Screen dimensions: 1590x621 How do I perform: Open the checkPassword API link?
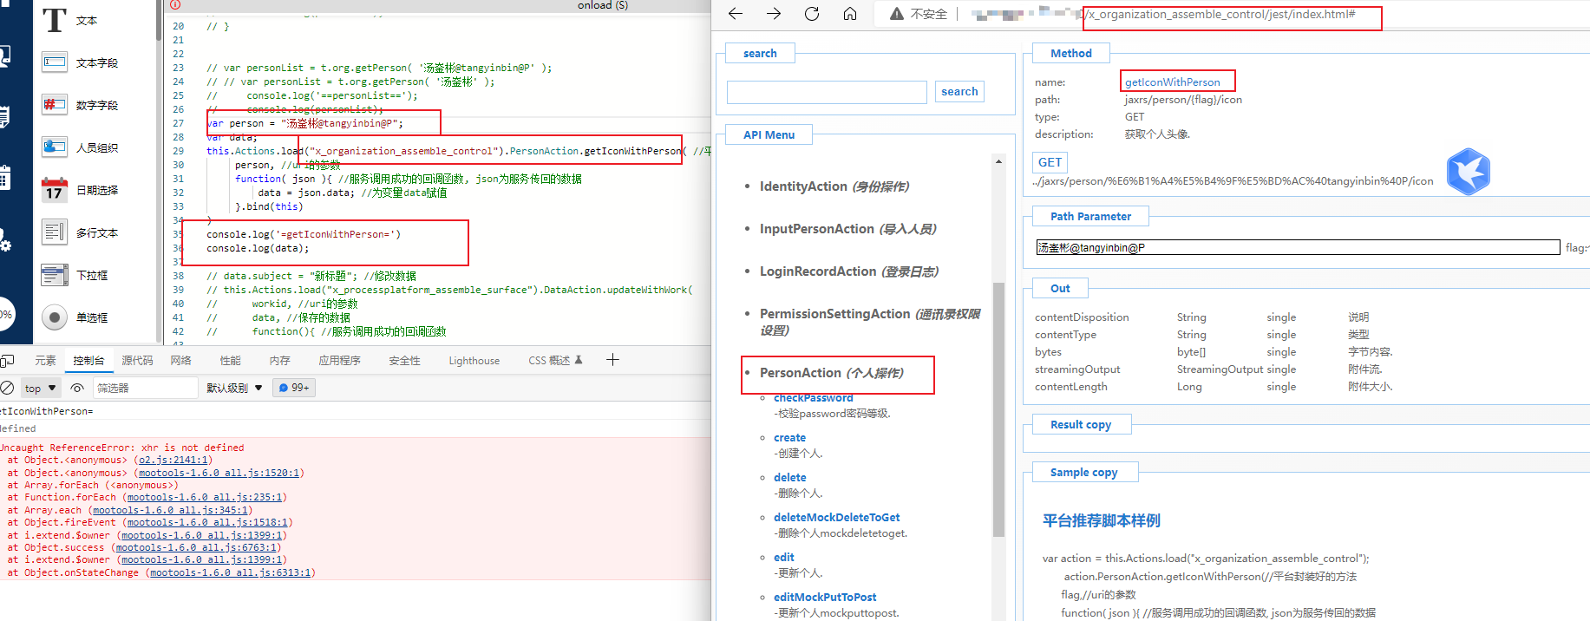[x=813, y=398]
